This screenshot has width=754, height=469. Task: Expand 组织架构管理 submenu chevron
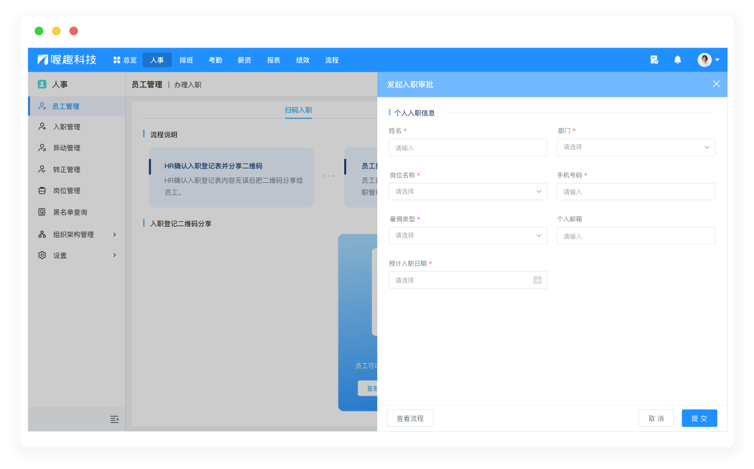pos(114,234)
